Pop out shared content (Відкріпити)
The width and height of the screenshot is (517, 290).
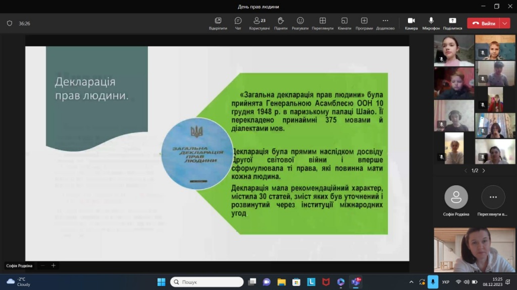[218, 23]
